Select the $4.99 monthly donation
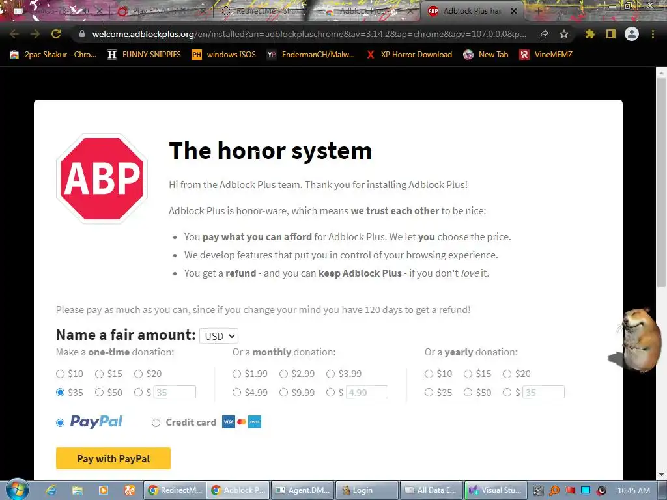 (x=236, y=393)
